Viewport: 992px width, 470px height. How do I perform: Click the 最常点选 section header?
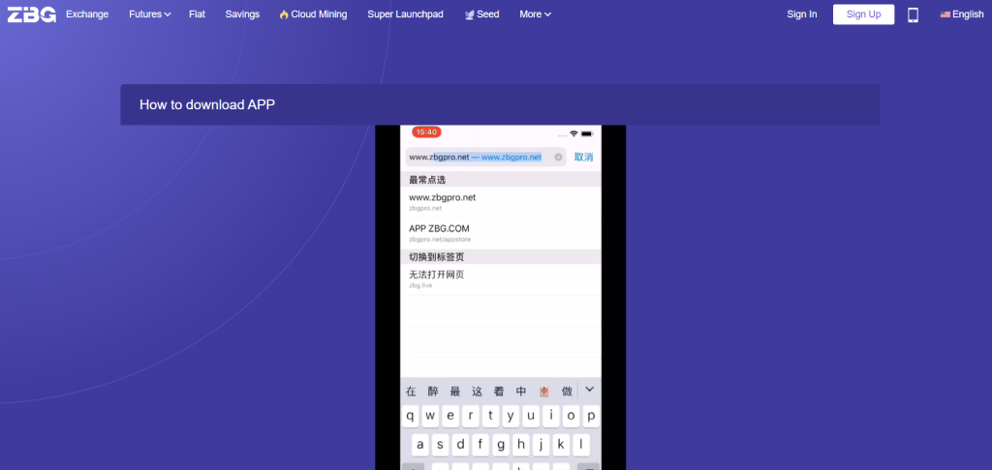[x=501, y=180]
